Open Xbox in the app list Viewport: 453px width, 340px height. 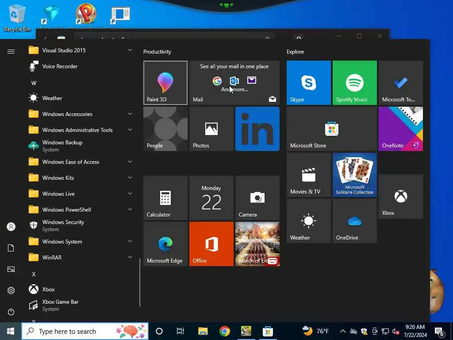(81, 289)
